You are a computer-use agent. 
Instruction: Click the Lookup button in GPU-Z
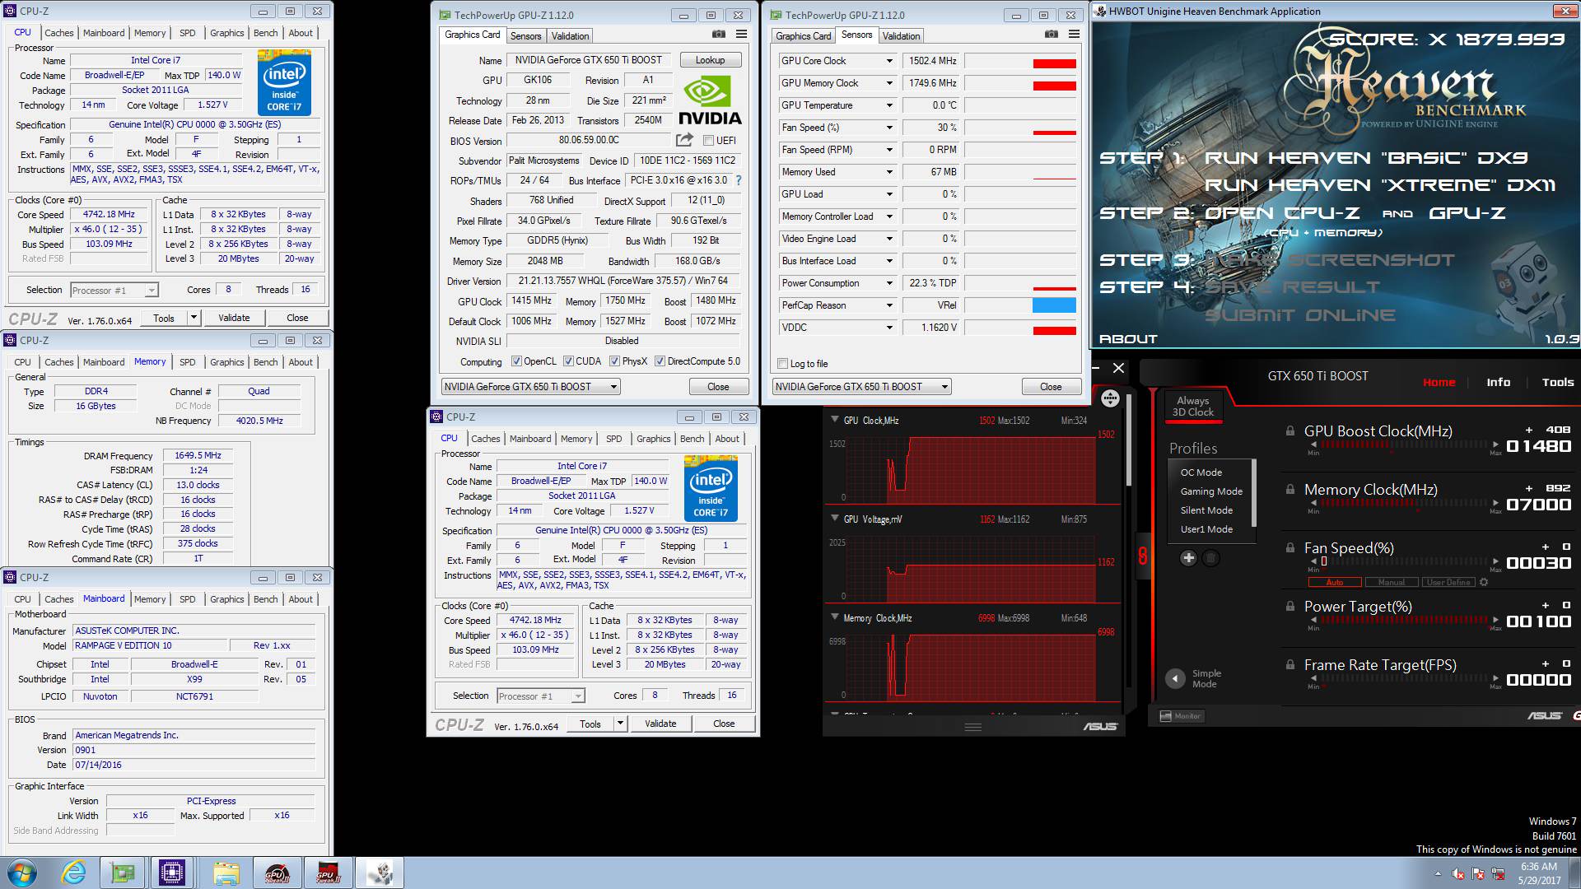[710, 60]
